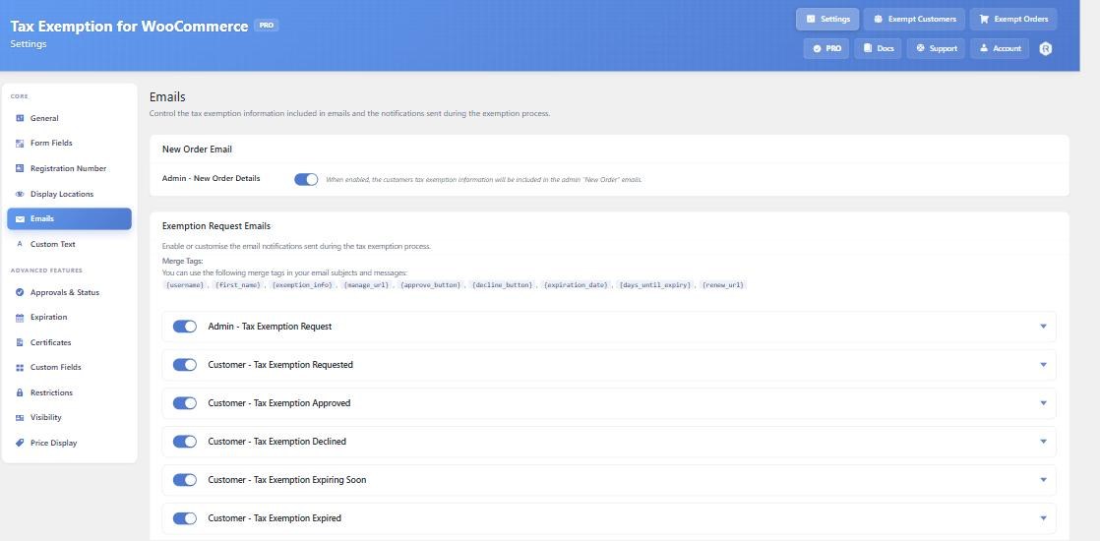
Task: Click the round R logo icon
Action: (x=1045, y=48)
